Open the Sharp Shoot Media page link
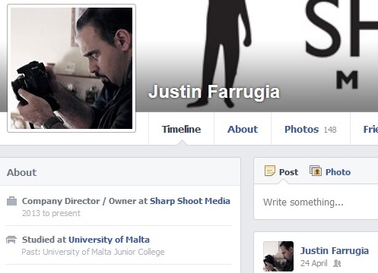 [x=190, y=201]
